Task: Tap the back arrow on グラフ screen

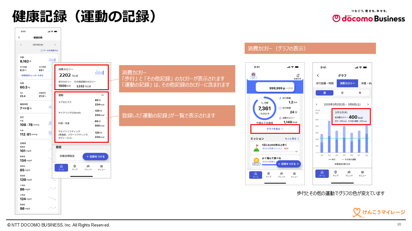Action: pos(318,75)
